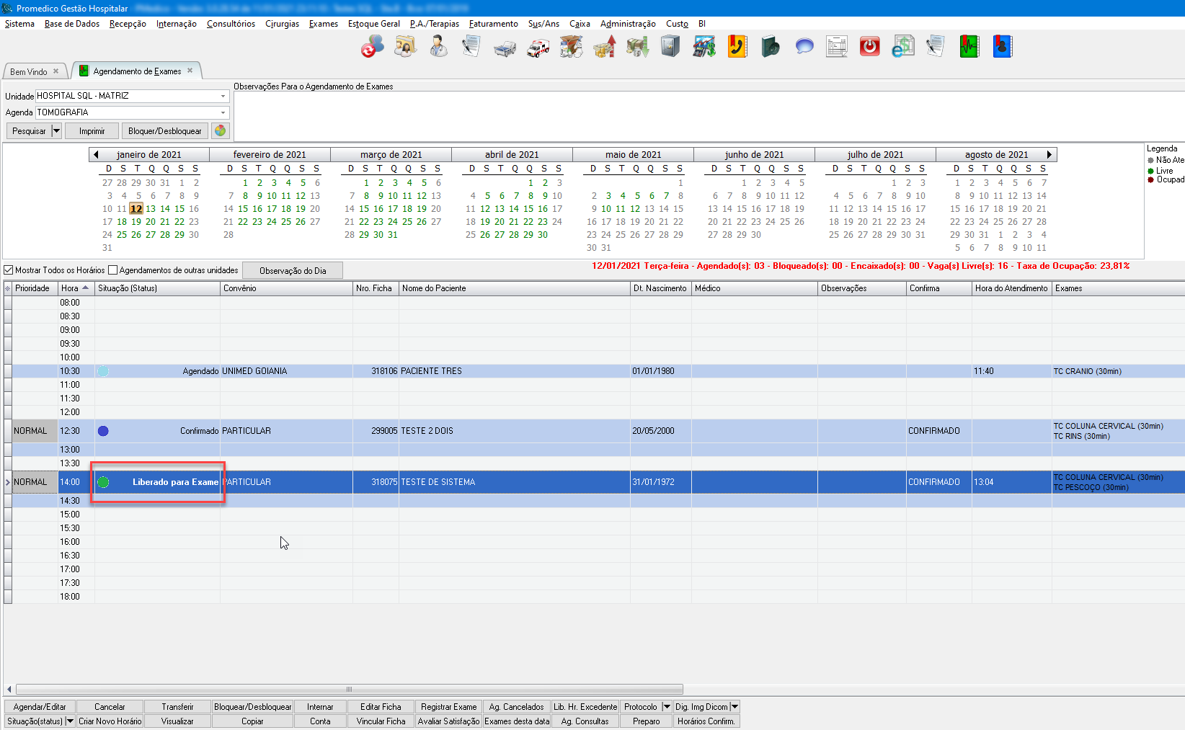Click the blue chat bubble icon
Image resolution: width=1185 pixels, height=730 pixels.
[x=804, y=47]
